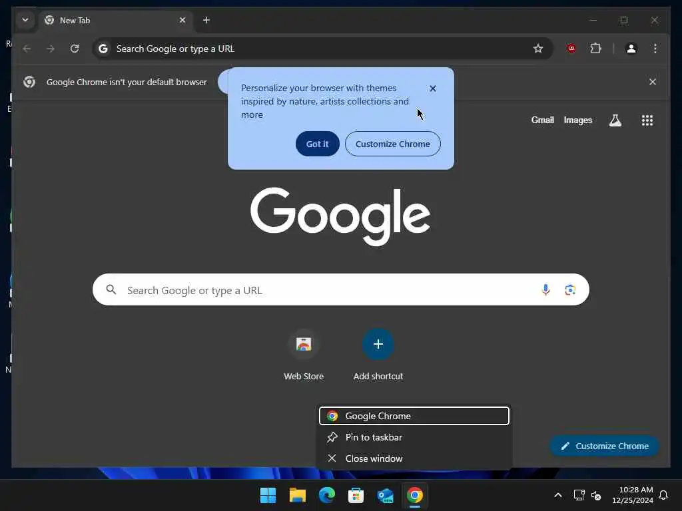This screenshot has height=511, width=682.
Task: Open the Images link
Action: click(x=578, y=120)
